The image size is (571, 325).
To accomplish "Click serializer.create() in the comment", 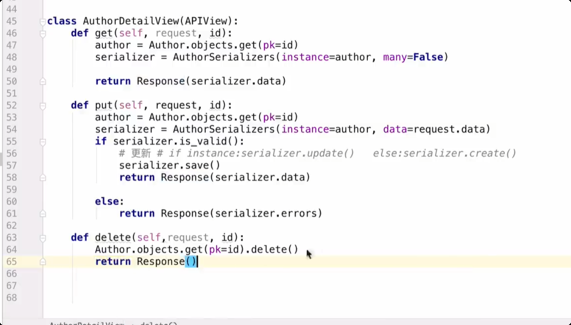I will point(460,153).
